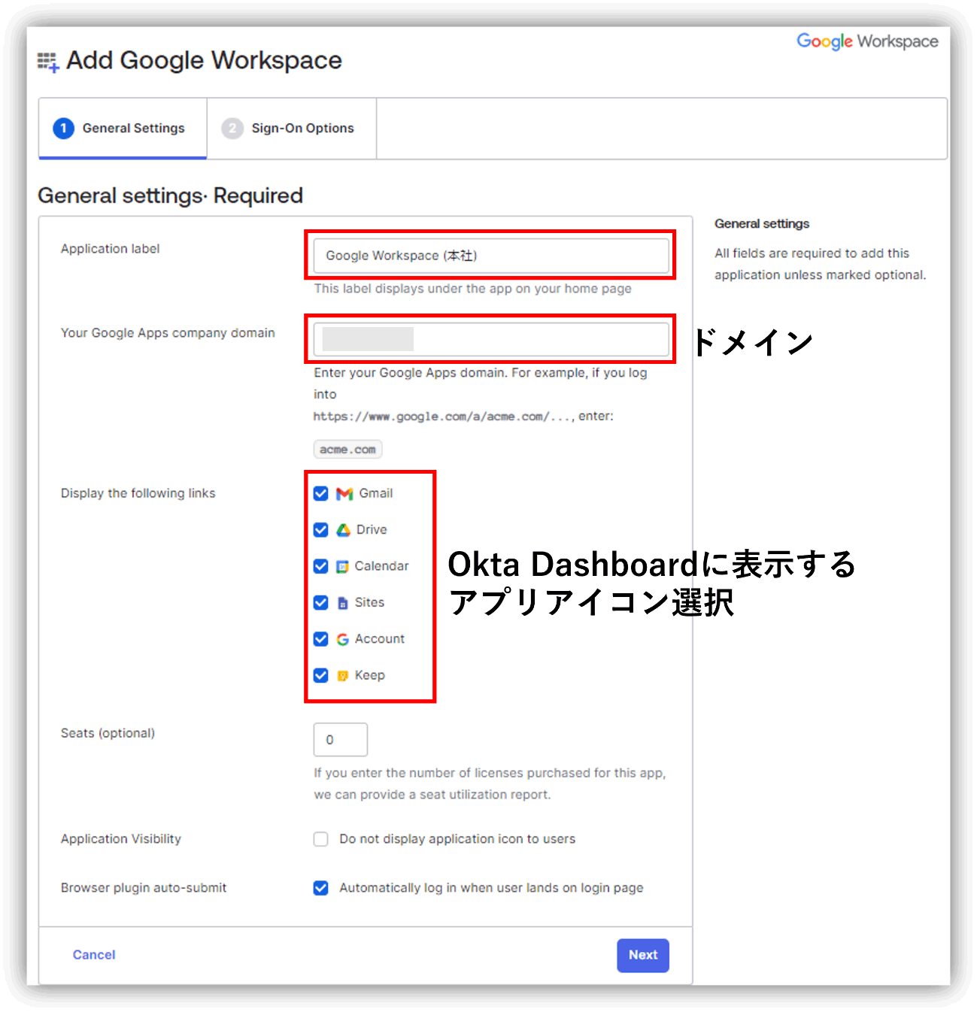The height and width of the screenshot is (1012, 977).
Task: Click the Google Workspace logo
Action: [x=866, y=41]
